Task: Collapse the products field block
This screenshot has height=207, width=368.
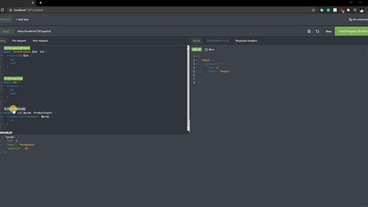Action: [2, 86]
